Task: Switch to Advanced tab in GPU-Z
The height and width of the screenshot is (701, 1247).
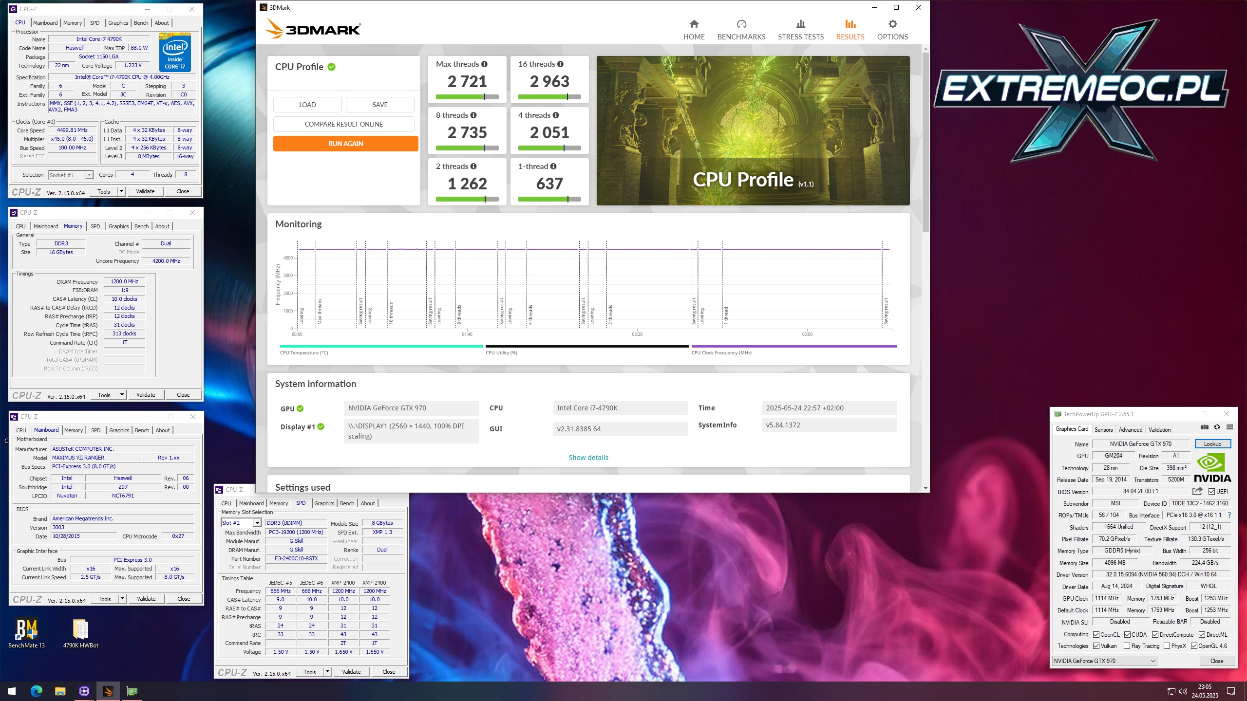Action: pyautogui.click(x=1130, y=429)
